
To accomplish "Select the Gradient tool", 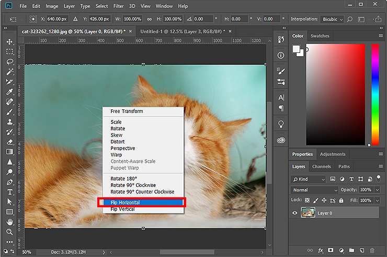I will [x=9, y=152].
